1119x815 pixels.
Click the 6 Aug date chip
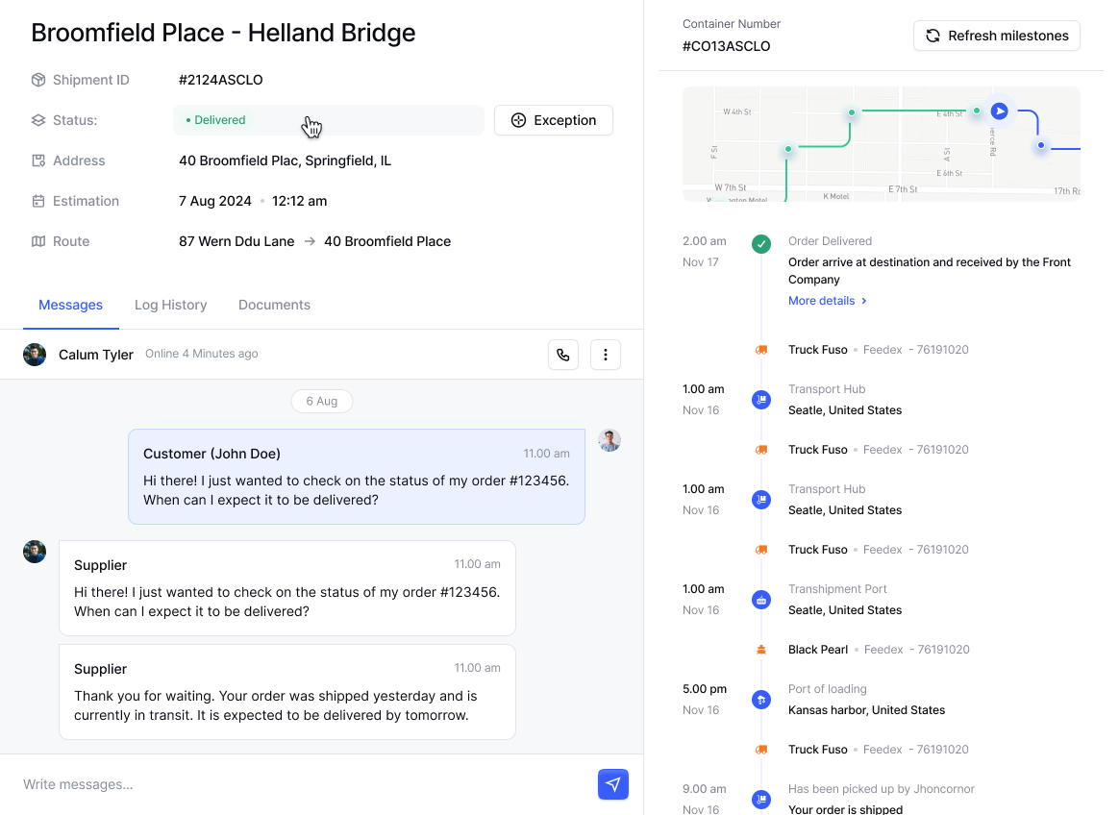tap(322, 401)
